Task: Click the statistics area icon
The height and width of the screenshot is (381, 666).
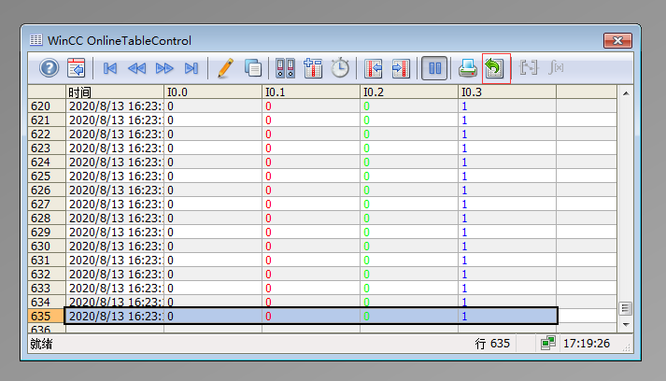Action: point(529,67)
